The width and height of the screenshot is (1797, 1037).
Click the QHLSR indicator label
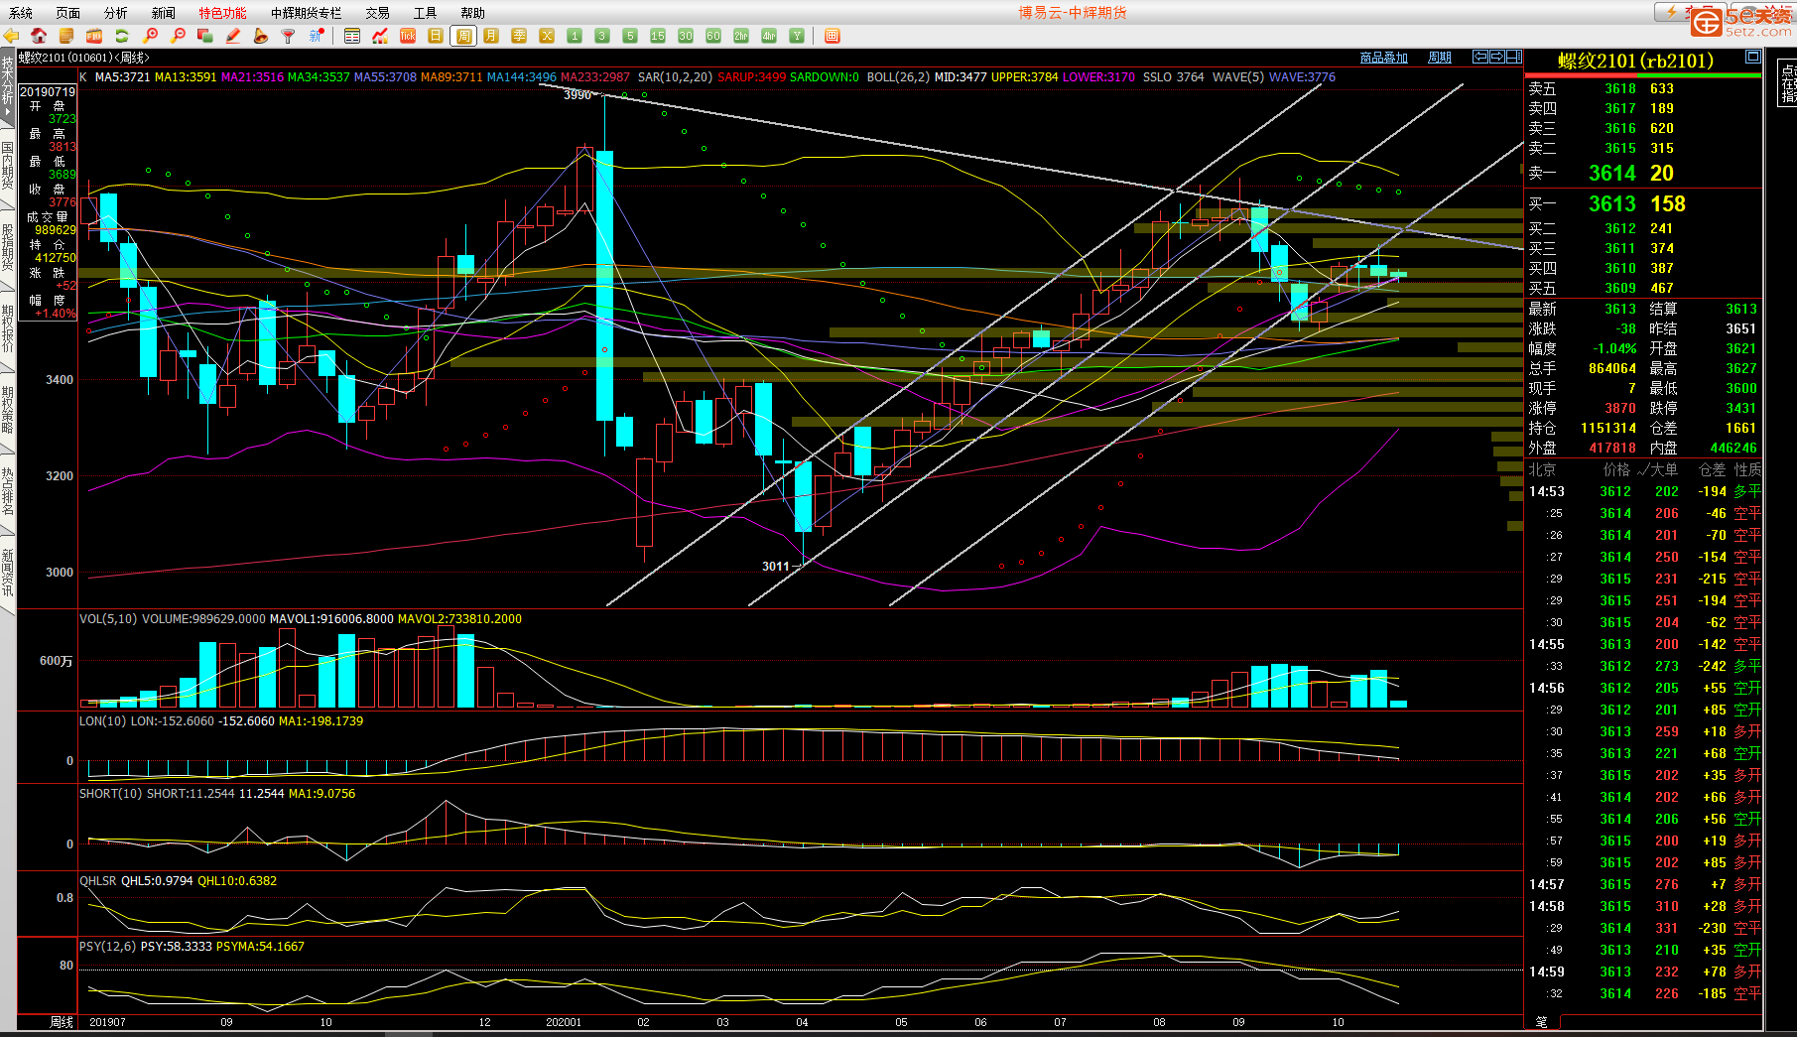(98, 881)
